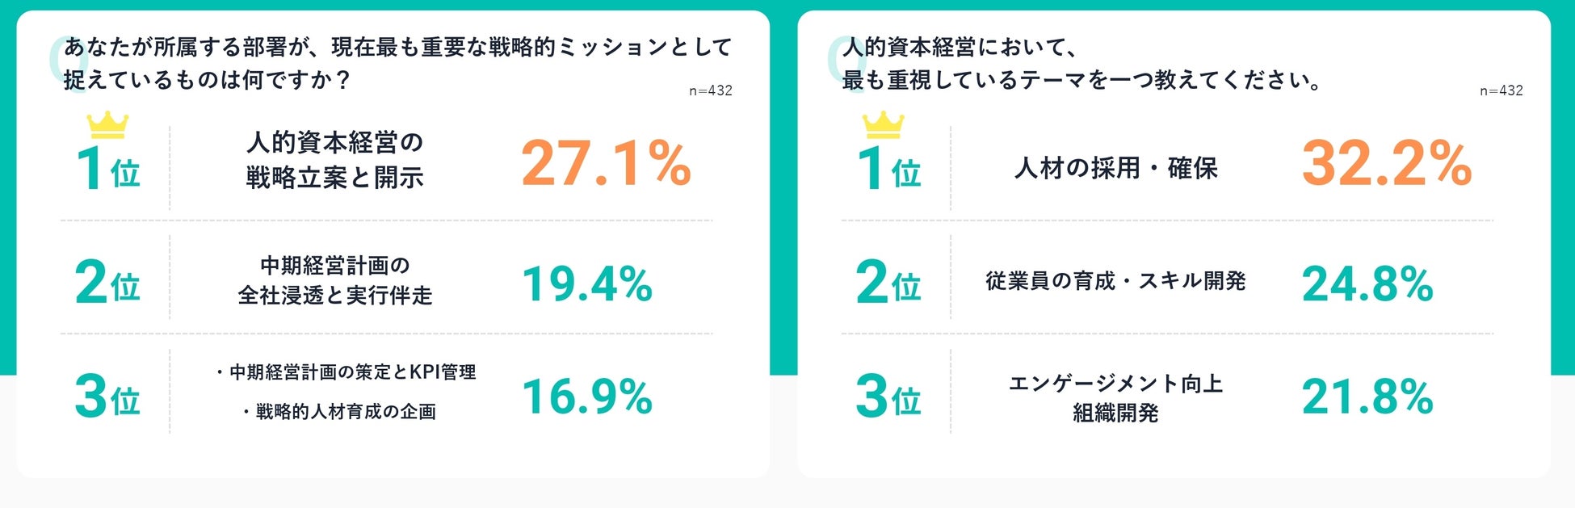Select the 16.9% percentage value
Image resolution: width=1575 pixels, height=508 pixels.
[587, 397]
